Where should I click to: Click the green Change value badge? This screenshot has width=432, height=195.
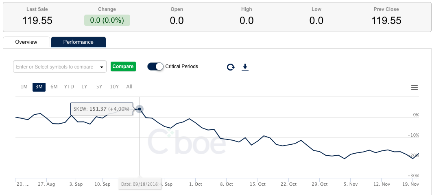107,20
